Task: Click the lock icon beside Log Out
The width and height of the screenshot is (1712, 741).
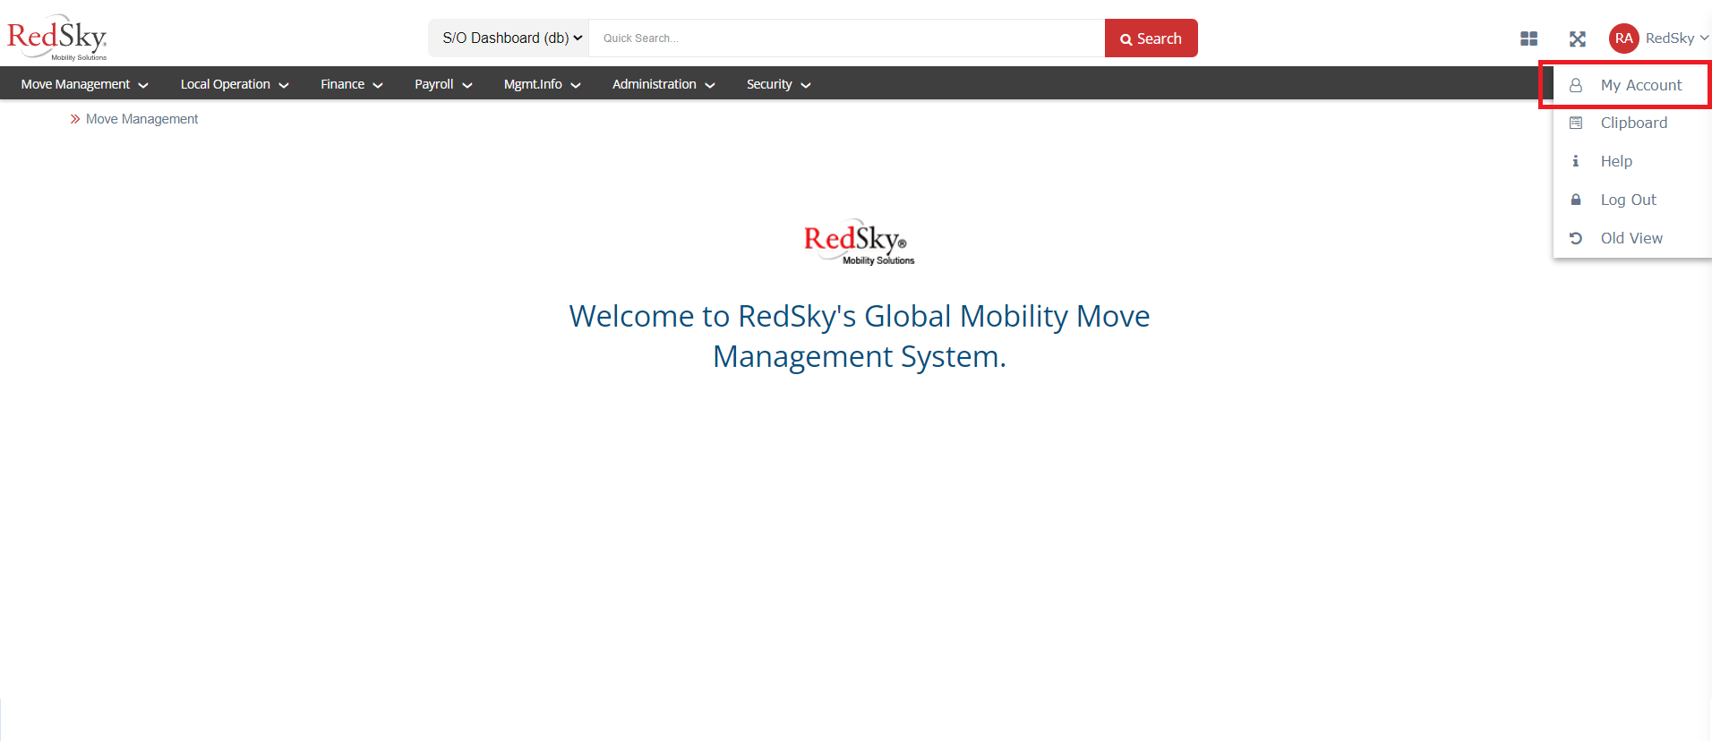Action: (1576, 200)
